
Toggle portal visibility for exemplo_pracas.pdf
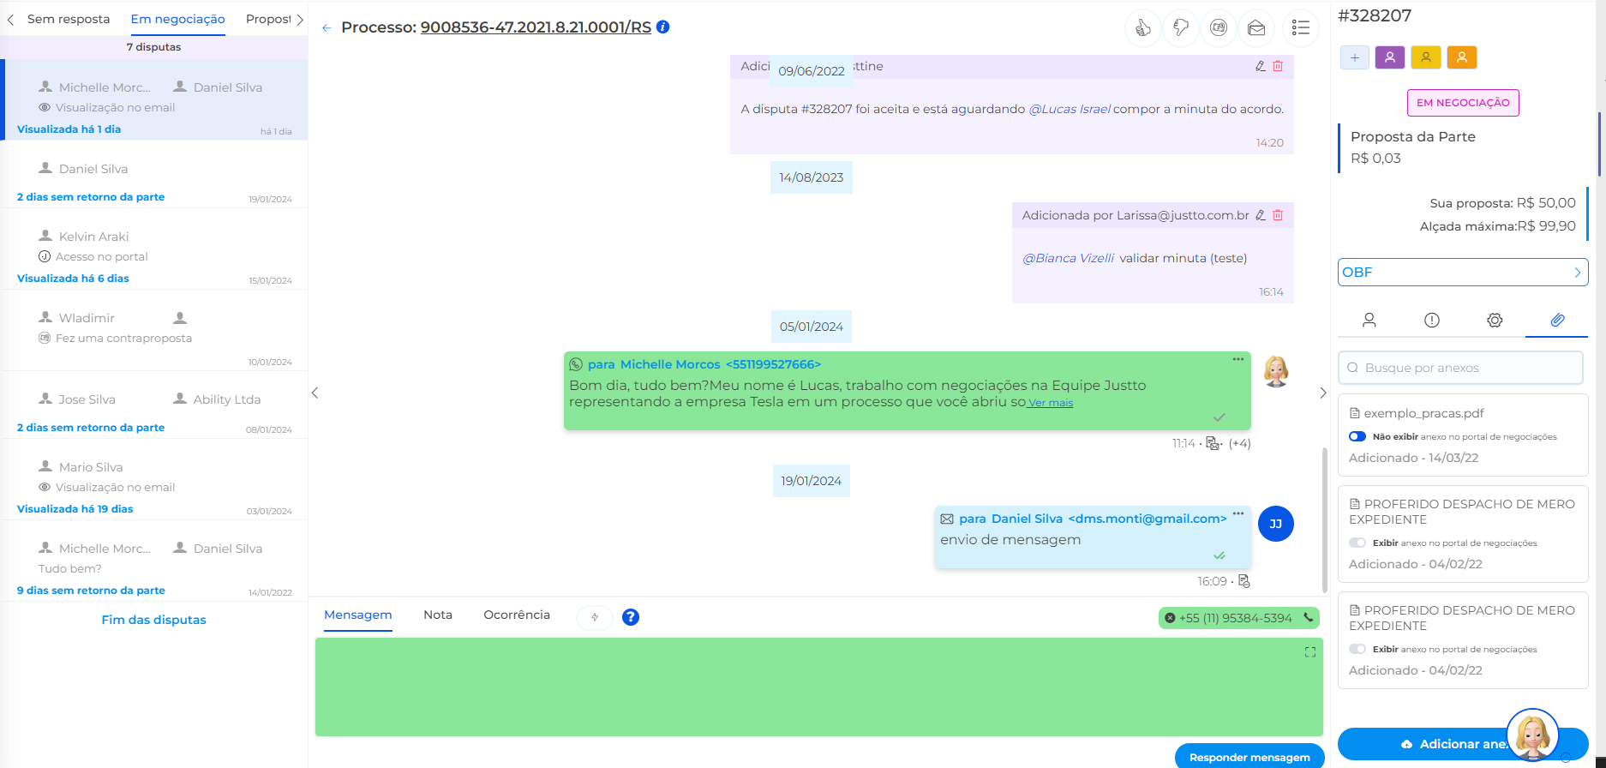[1357, 436]
